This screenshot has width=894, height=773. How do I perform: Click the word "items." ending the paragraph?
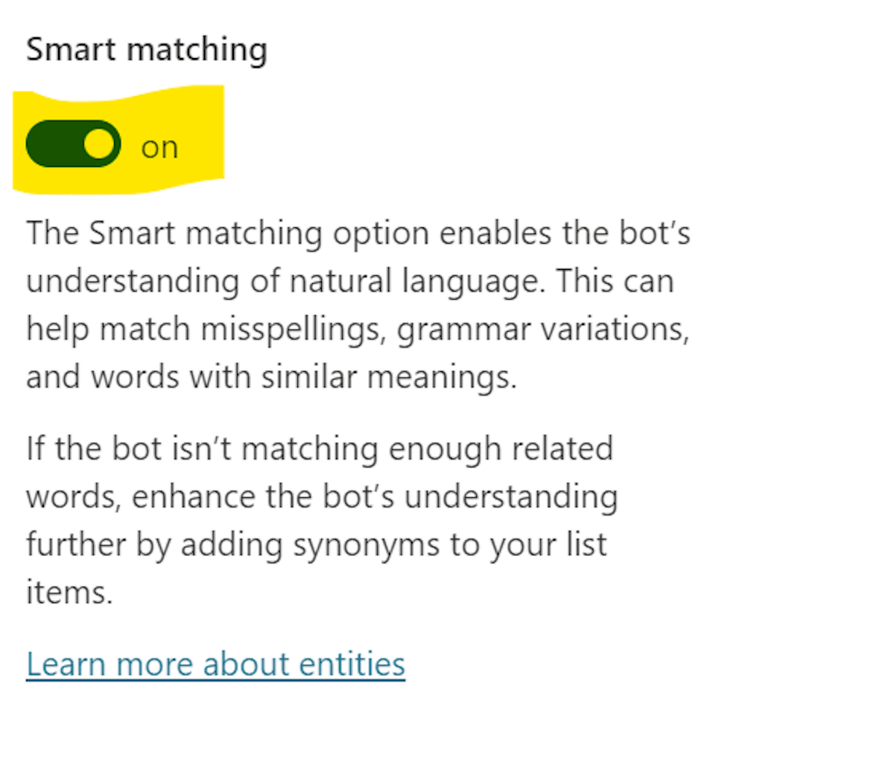[x=69, y=593]
